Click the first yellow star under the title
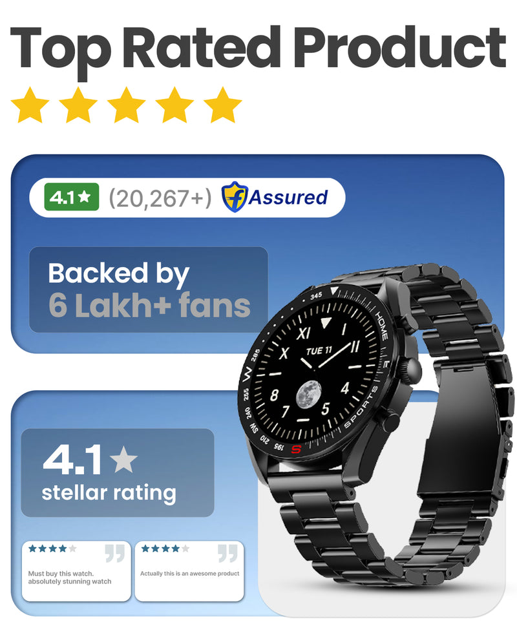The image size is (517, 641). (x=30, y=105)
